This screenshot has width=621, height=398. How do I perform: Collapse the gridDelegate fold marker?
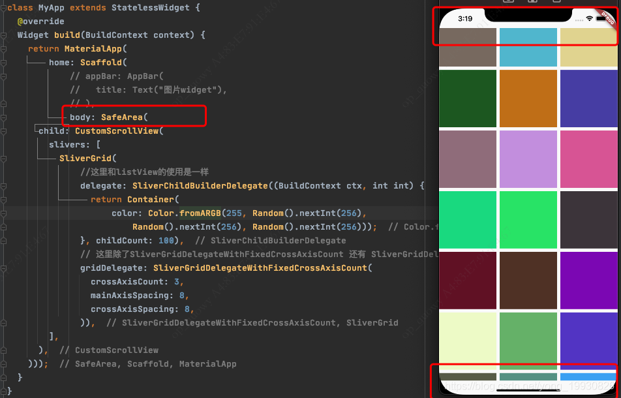[3, 268]
